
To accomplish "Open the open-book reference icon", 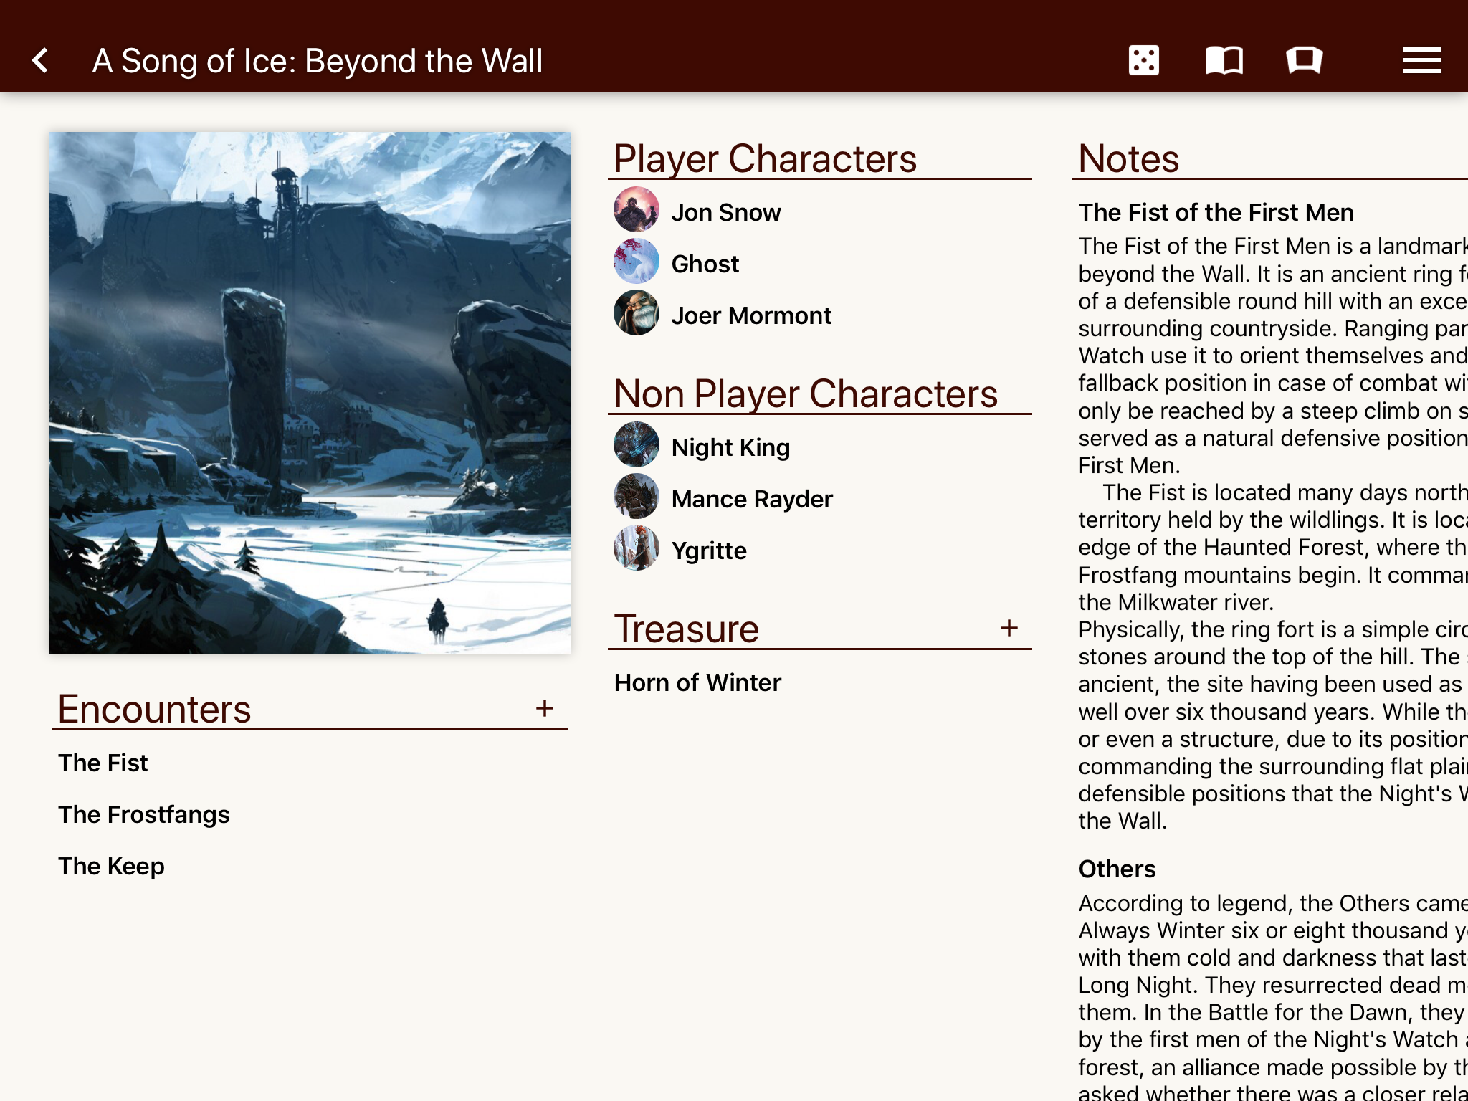I will [1224, 61].
